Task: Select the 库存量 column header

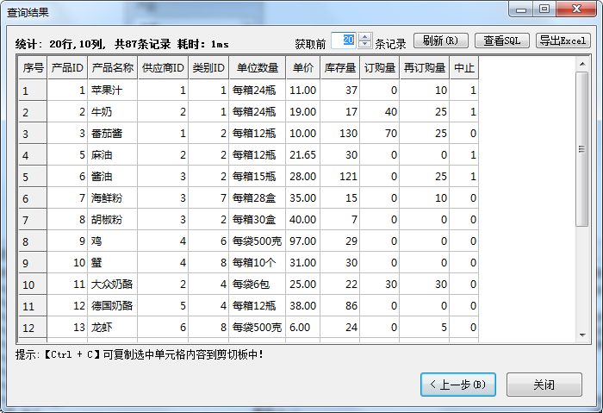Action: pyautogui.click(x=340, y=68)
